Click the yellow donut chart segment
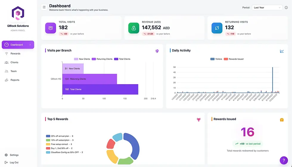This screenshot has width=292, height=167. point(112,156)
